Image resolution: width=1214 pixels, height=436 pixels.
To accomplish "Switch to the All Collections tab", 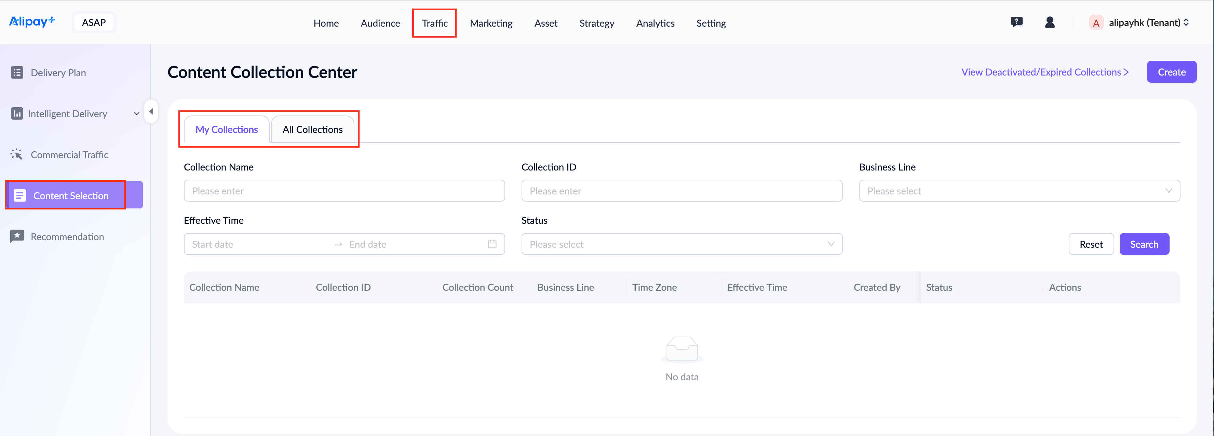I will coord(312,130).
